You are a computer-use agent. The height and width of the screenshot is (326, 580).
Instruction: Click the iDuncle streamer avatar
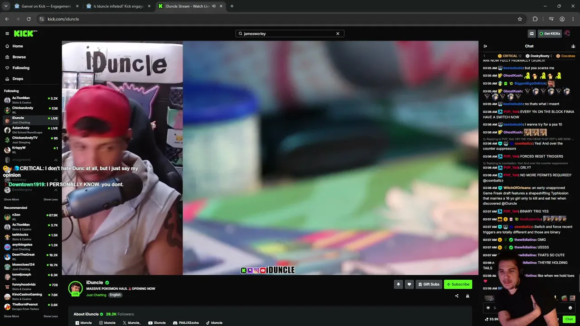click(x=75, y=288)
